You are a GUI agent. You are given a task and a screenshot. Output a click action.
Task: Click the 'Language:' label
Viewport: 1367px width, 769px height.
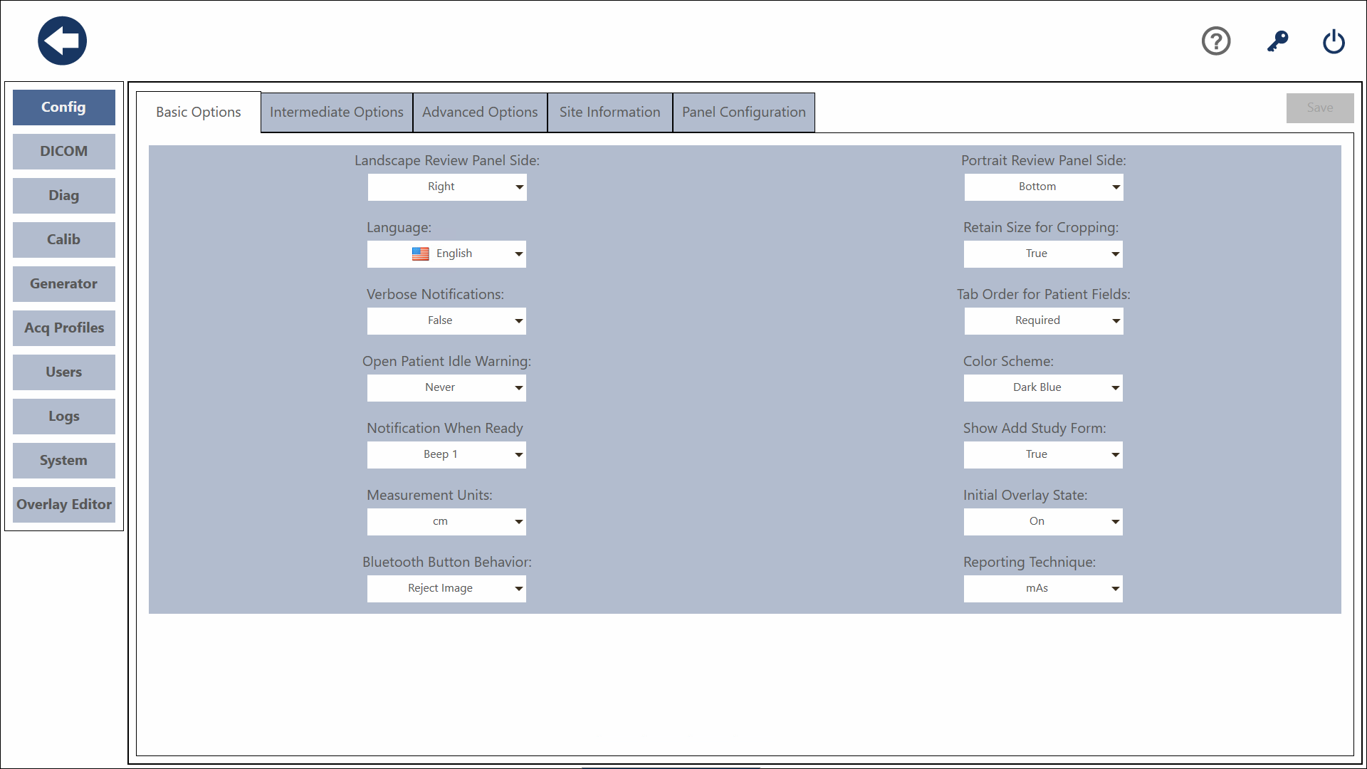click(x=399, y=228)
